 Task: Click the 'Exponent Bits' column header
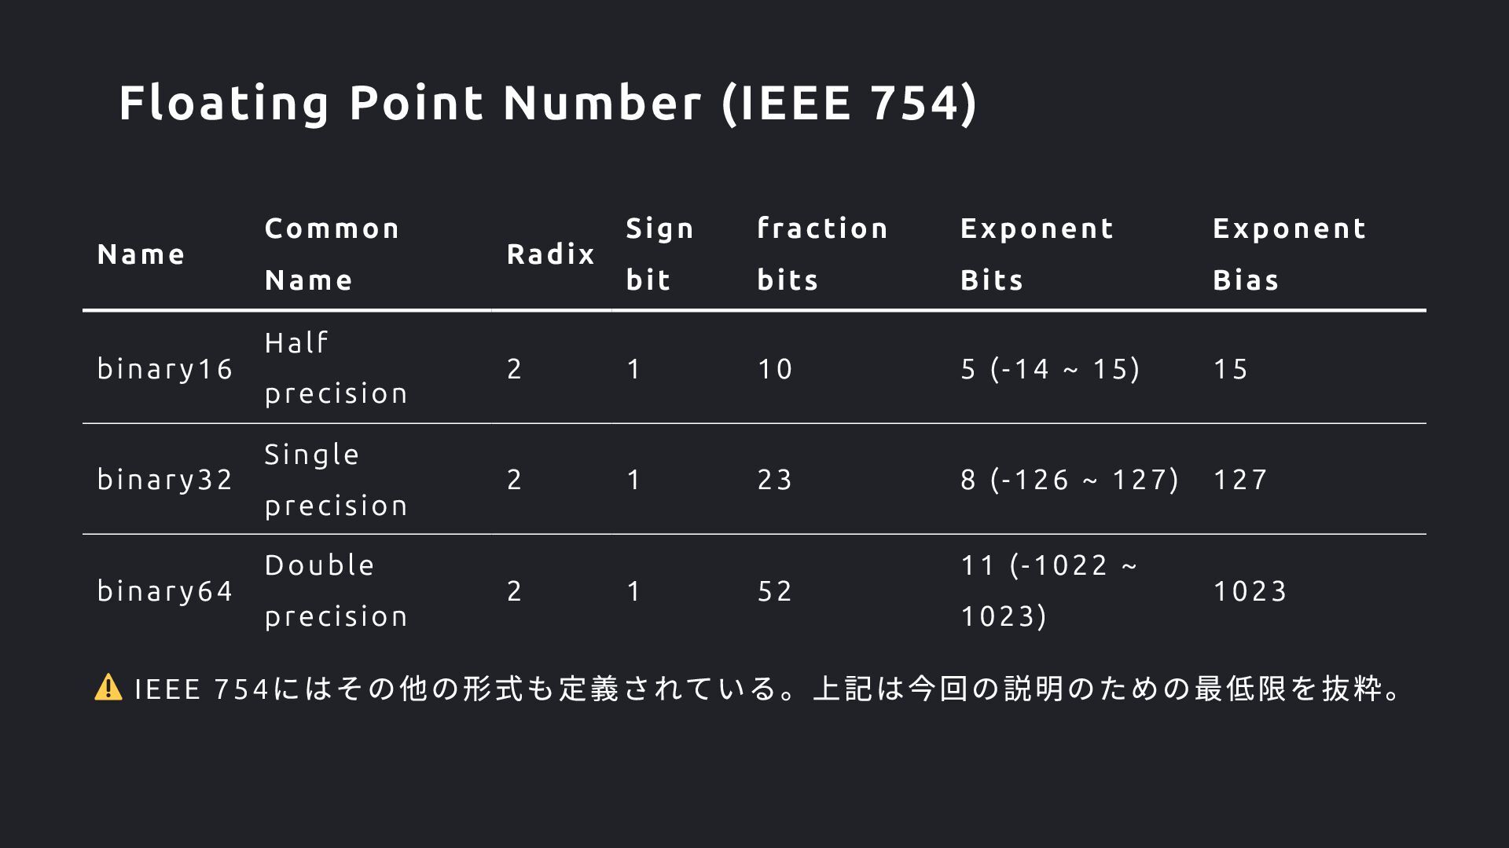coord(1037,254)
